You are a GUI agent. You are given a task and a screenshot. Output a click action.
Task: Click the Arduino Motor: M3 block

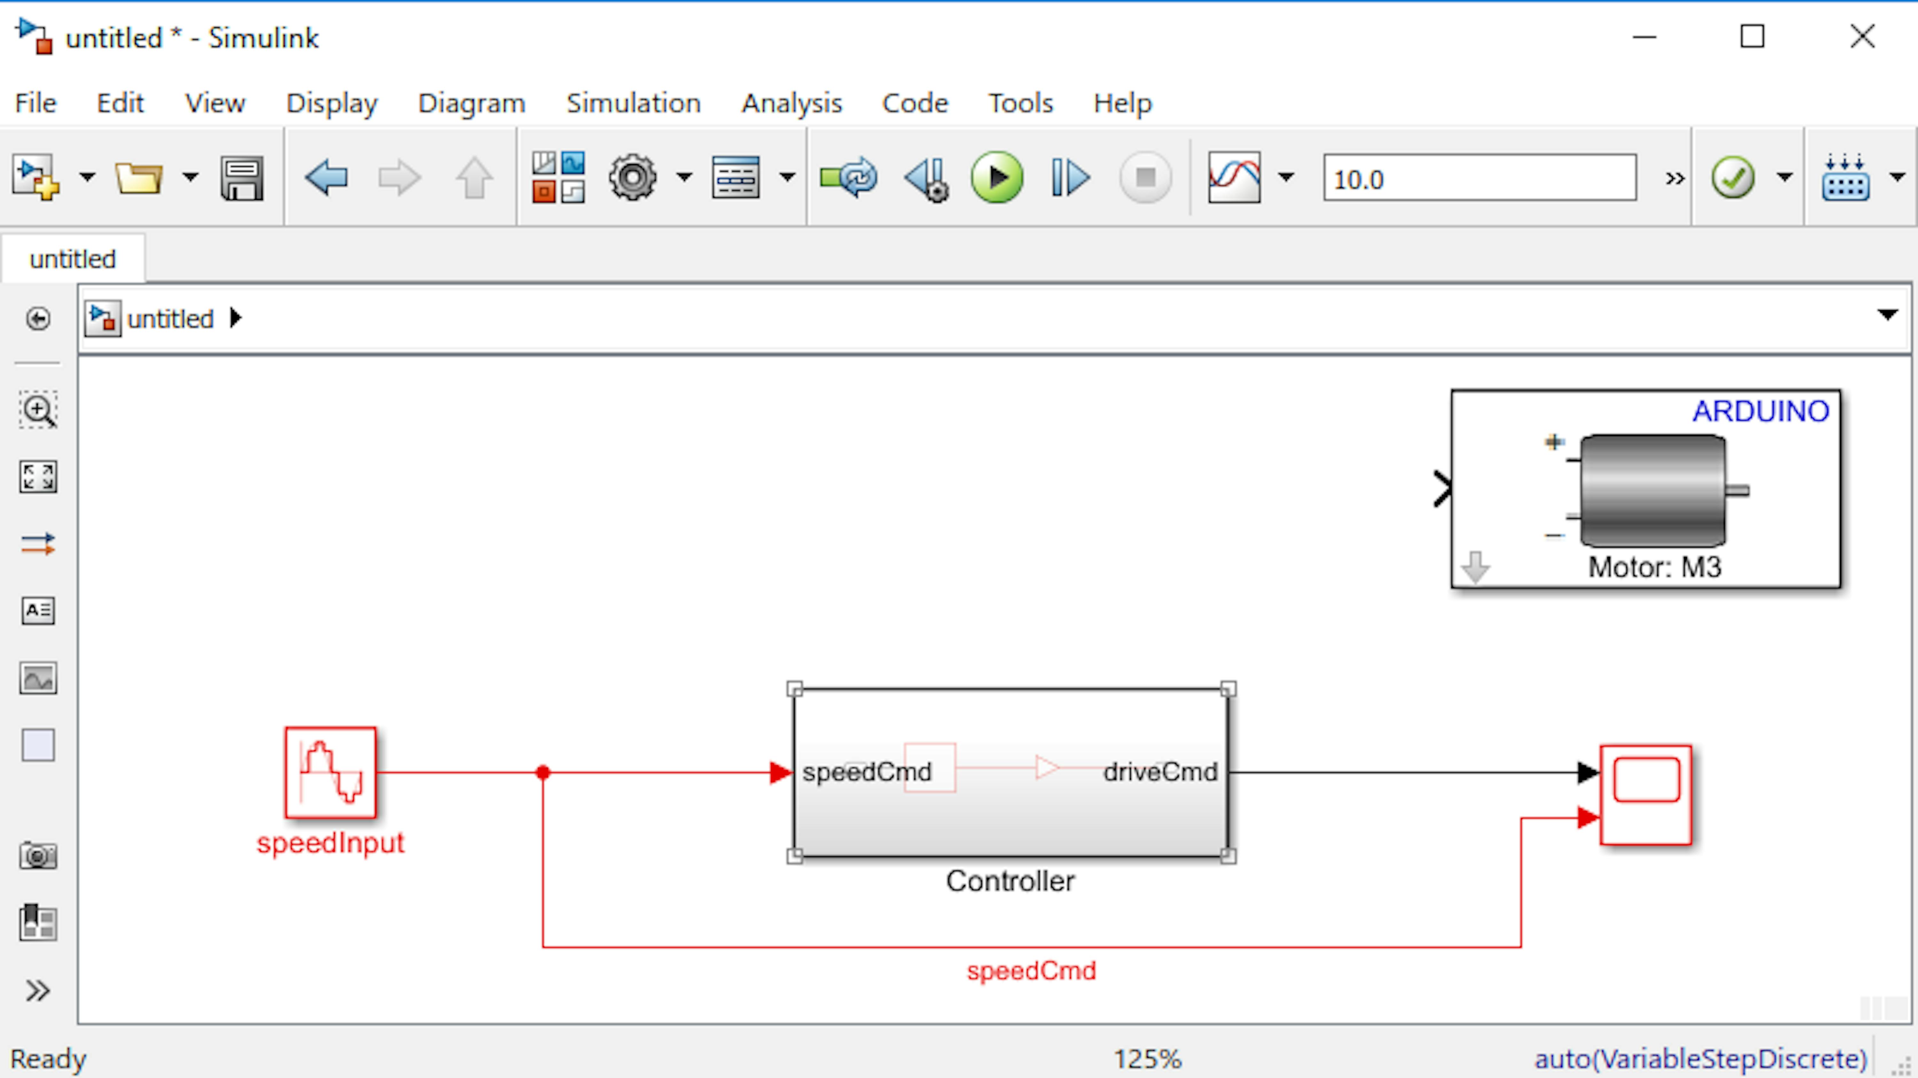tap(1646, 489)
